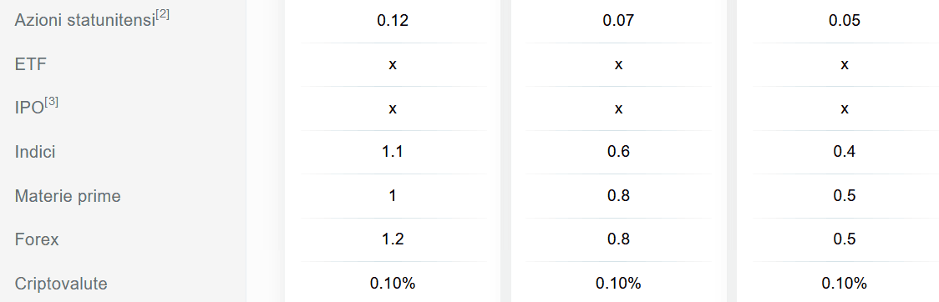Click the 0.12 Azioni statunitensi value
The image size is (939, 302).
point(393,21)
